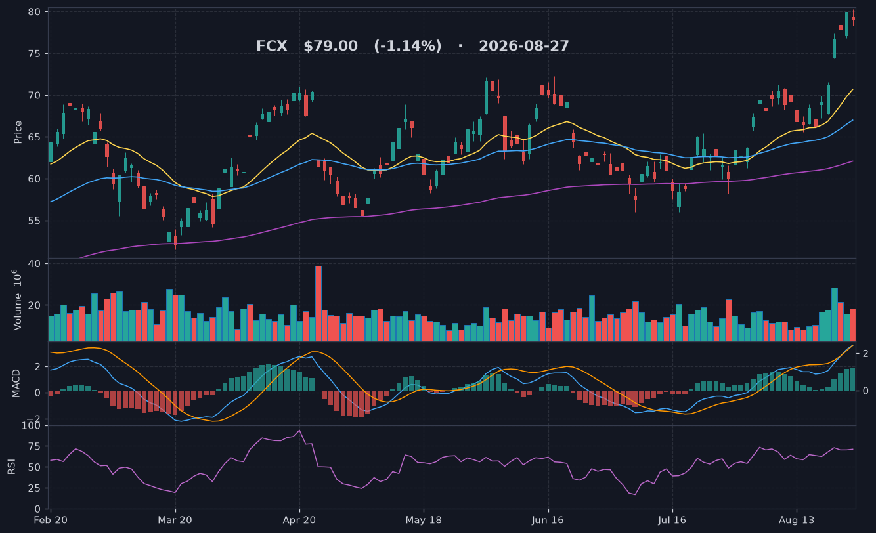Click the 2 tick on right MACD axis
876x533 pixels.
865,354
